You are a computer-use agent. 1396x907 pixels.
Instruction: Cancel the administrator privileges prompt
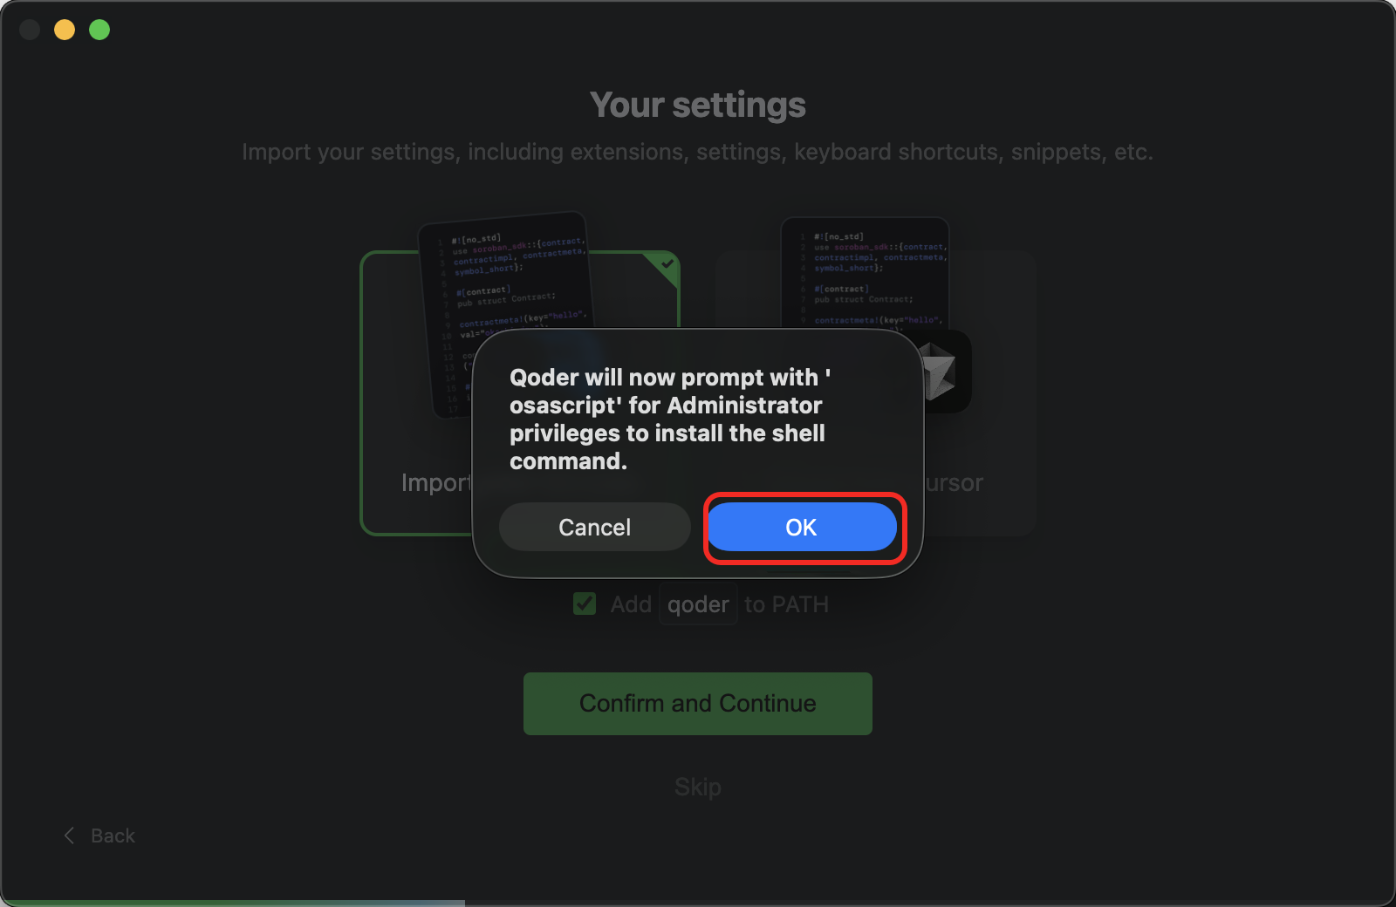(594, 528)
